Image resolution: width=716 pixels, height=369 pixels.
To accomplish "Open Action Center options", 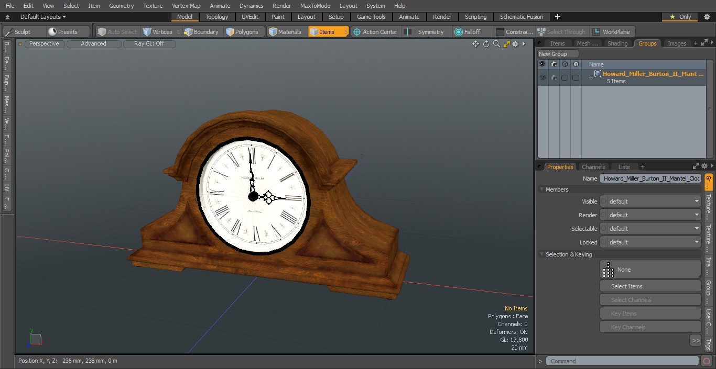I will (x=375, y=32).
